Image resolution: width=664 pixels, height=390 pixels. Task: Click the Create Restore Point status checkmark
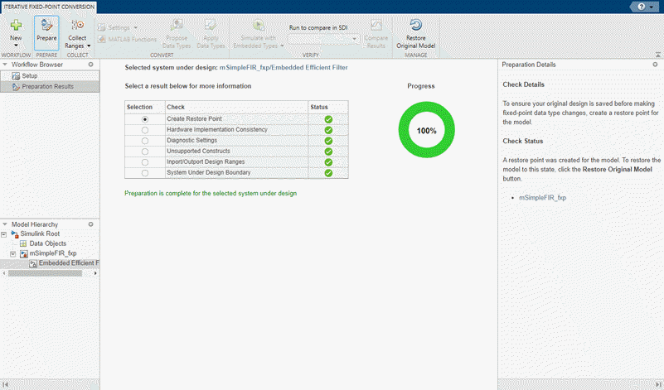tap(328, 120)
